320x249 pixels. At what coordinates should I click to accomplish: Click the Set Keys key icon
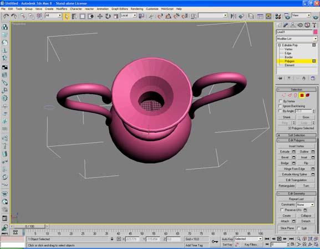coord(215,241)
